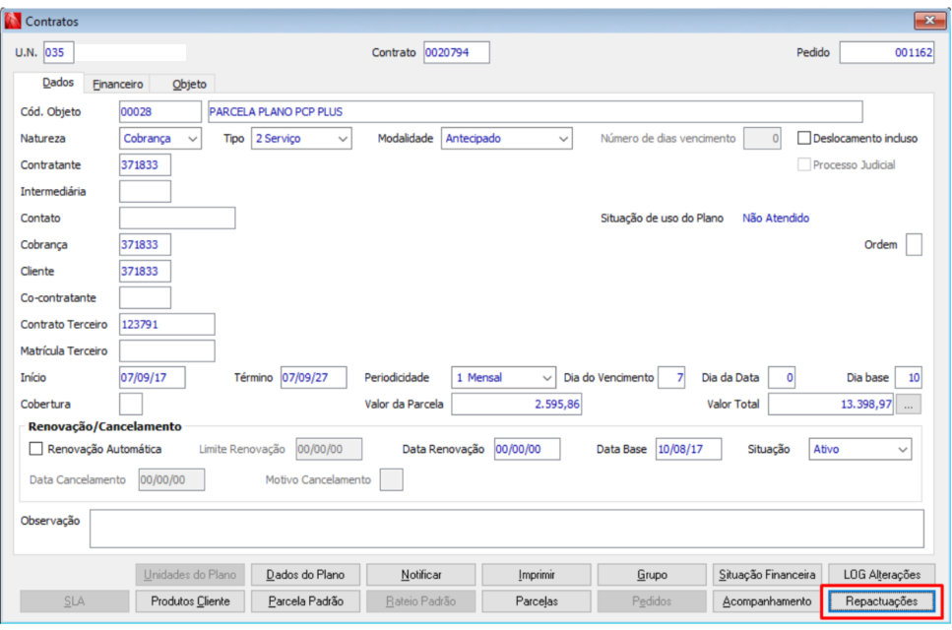Click the Imprimir button
Screen dimensions: 952x630
(x=537, y=574)
